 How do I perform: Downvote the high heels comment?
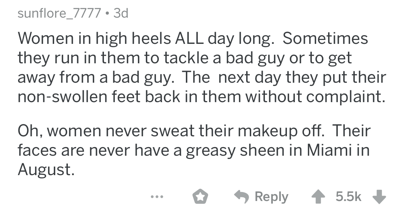[x=379, y=196]
